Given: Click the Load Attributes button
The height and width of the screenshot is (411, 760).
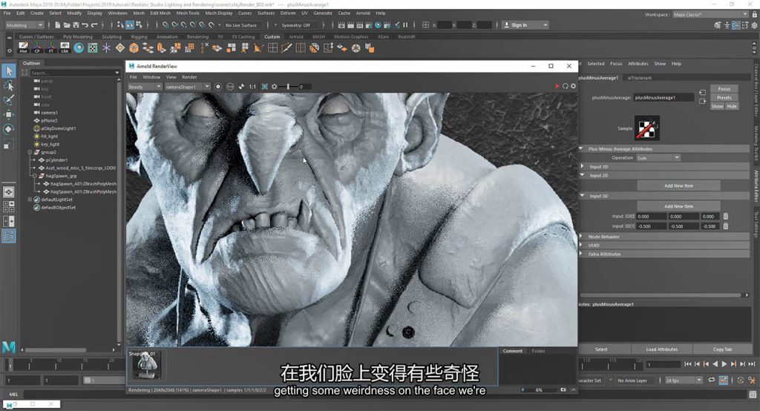Looking at the screenshot, I should click(x=661, y=349).
